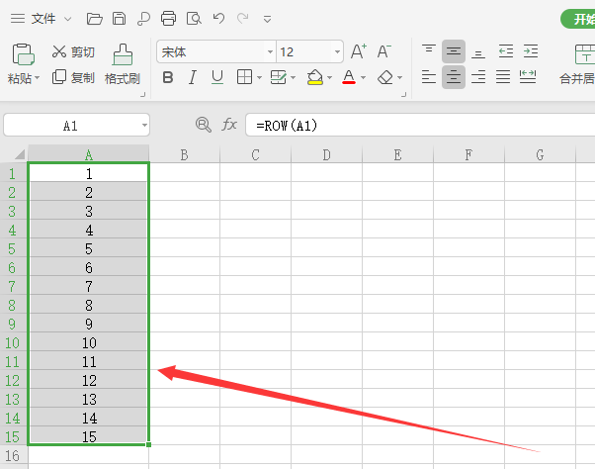Image resolution: width=595 pixels, height=469 pixels.
Task: Save the workbook with the disk icon
Action: pyautogui.click(x=120, y=18)
